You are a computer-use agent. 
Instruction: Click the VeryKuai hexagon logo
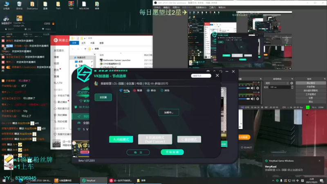tap(84, 74)
